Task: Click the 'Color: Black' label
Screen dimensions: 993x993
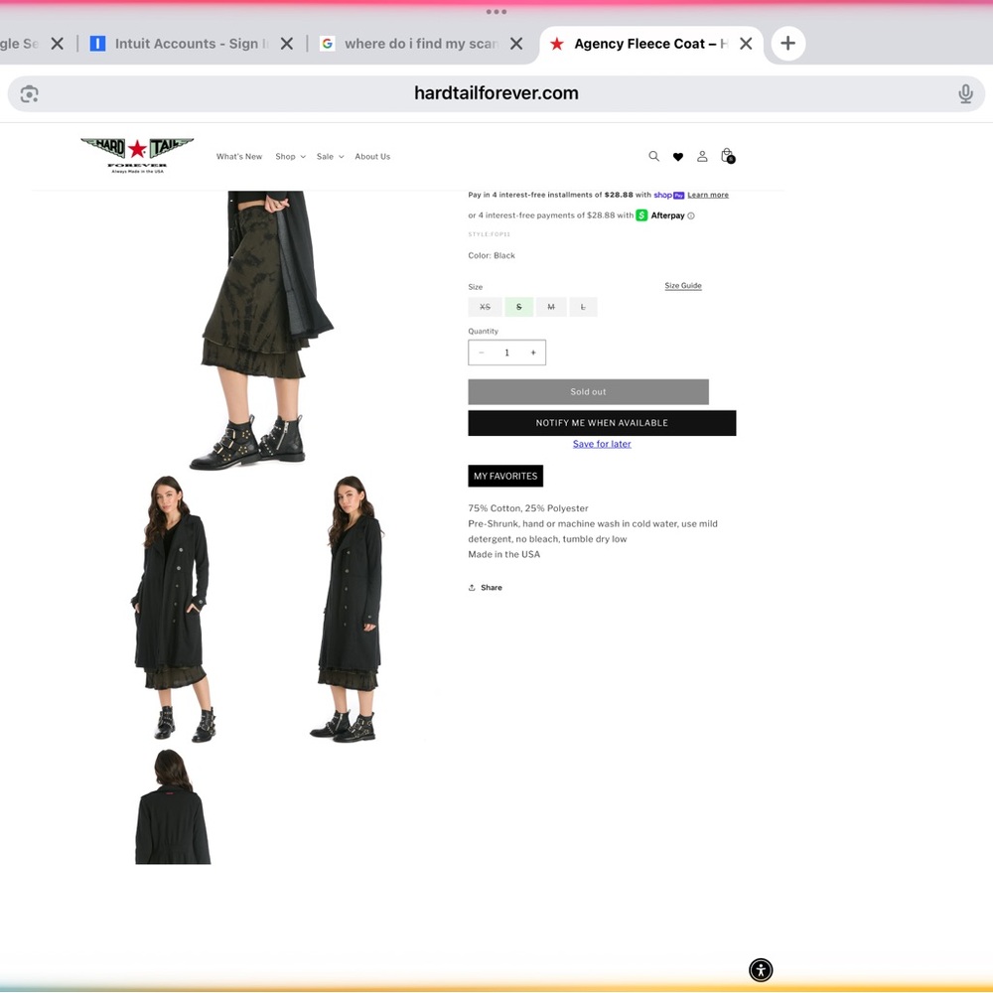Action: tap(492, 256)
